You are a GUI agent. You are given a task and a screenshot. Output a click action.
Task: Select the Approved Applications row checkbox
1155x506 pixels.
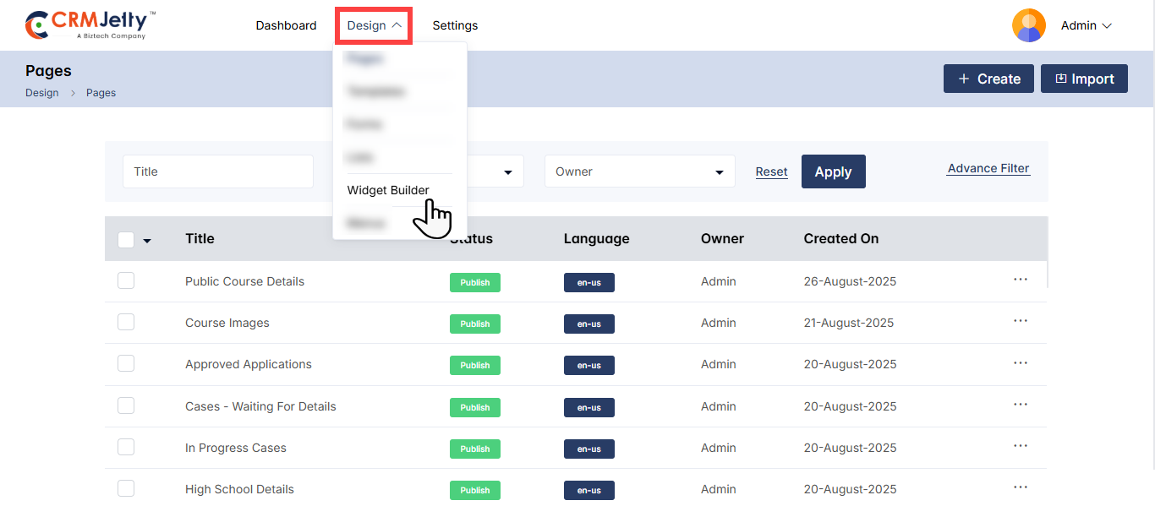click(126, 363)
